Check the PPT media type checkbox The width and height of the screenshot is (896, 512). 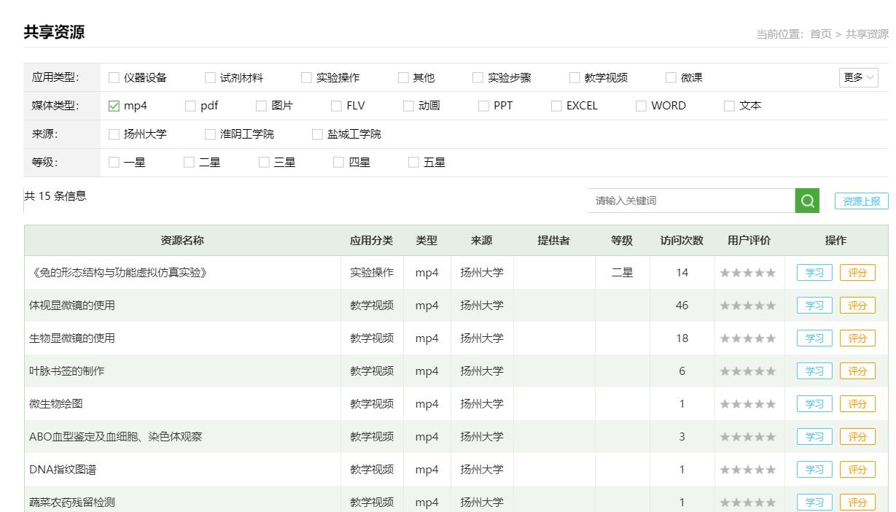coord(483,106)
